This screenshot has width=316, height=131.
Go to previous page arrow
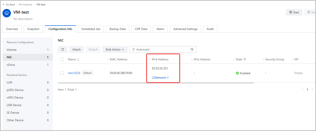click(302, 90)
